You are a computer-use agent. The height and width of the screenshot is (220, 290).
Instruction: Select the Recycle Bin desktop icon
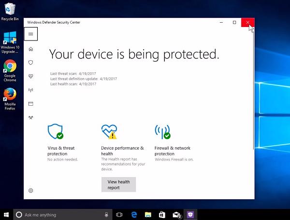10,11
